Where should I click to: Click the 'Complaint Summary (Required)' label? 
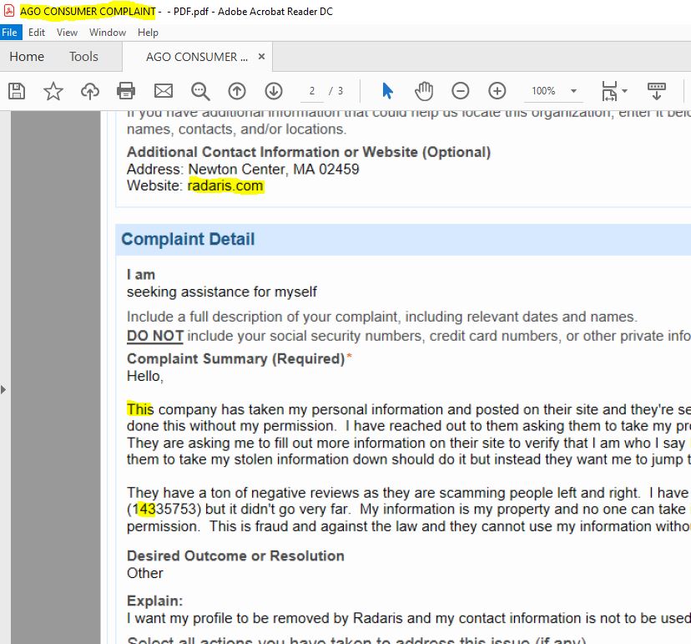236,358
